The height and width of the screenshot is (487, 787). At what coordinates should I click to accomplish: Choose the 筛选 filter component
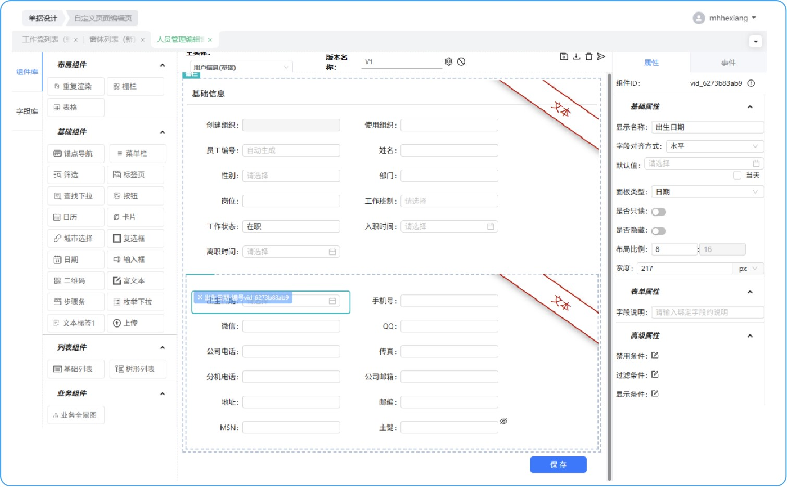(76, 175)
